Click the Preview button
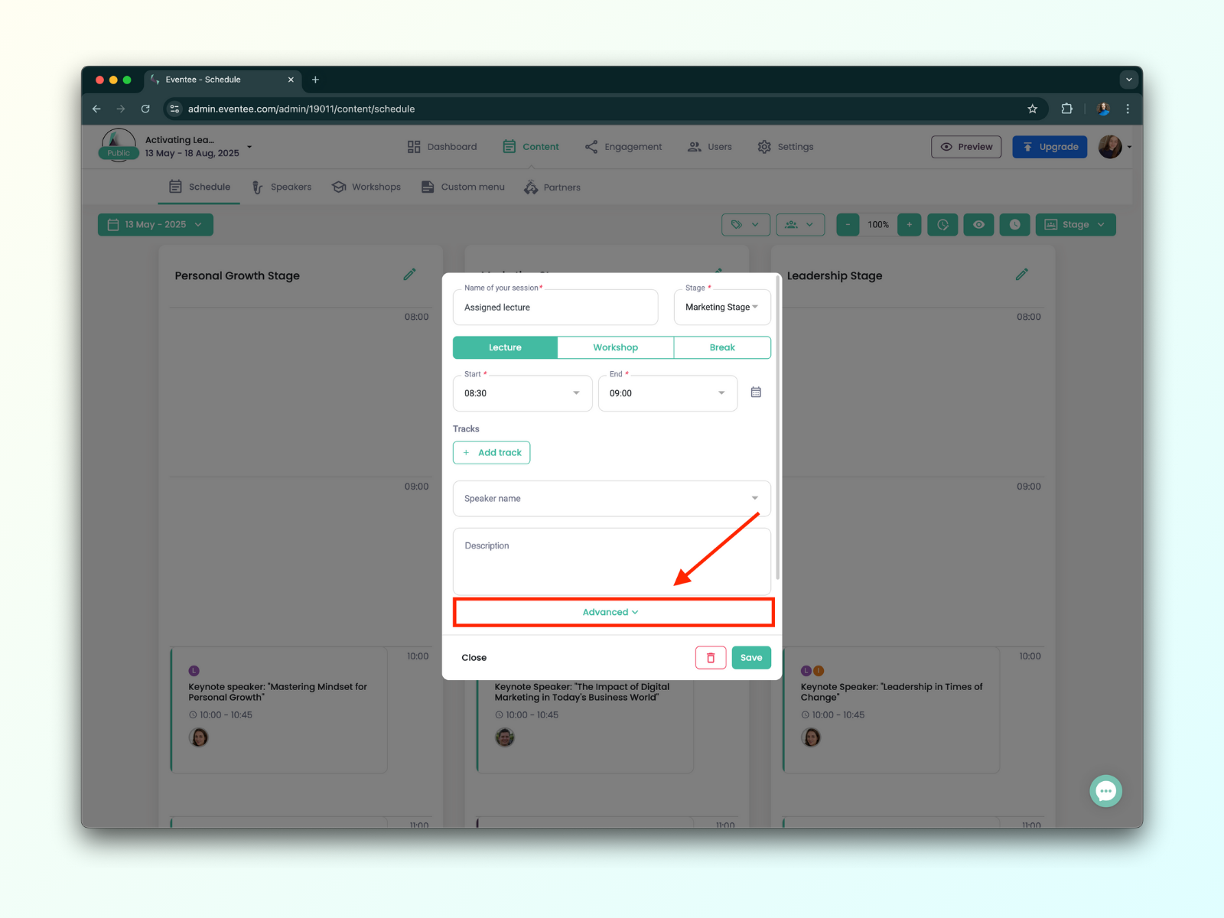 966,147
